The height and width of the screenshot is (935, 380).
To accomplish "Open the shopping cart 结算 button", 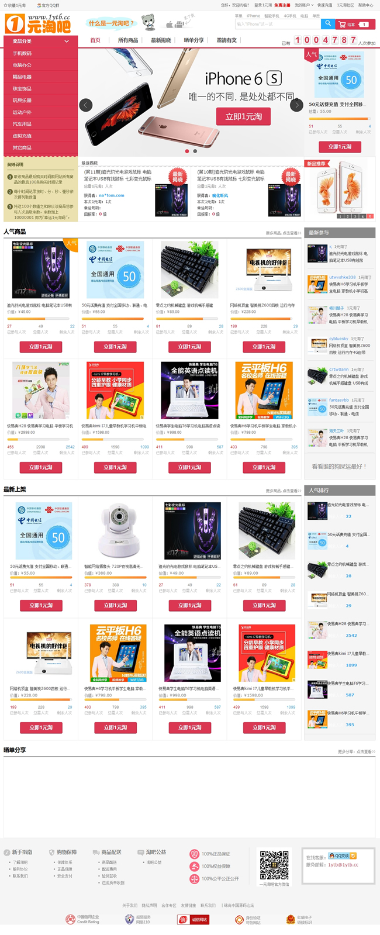I will [355, 24].
